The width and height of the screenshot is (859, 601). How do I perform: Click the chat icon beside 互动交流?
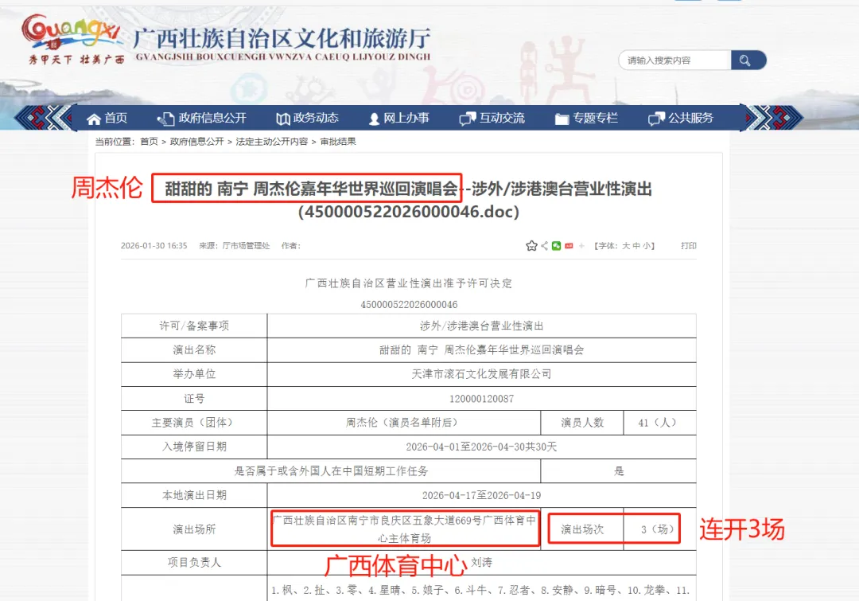click(468, 119)
